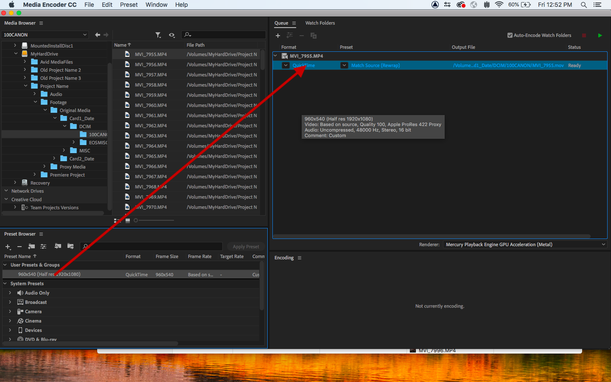This screenshot has width=611, height=382.
Task: Click Duplicate icon in Queue toolbar
Action: point(314,36)
